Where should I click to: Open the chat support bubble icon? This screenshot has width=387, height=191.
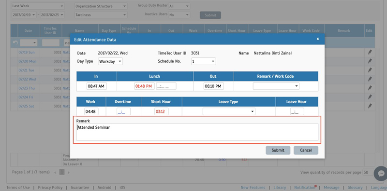[381, 173]
